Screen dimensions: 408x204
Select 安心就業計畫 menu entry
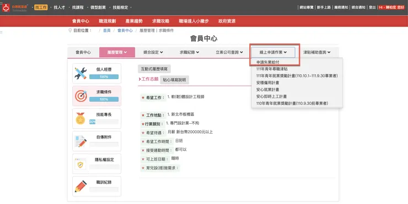coord(268,90)
